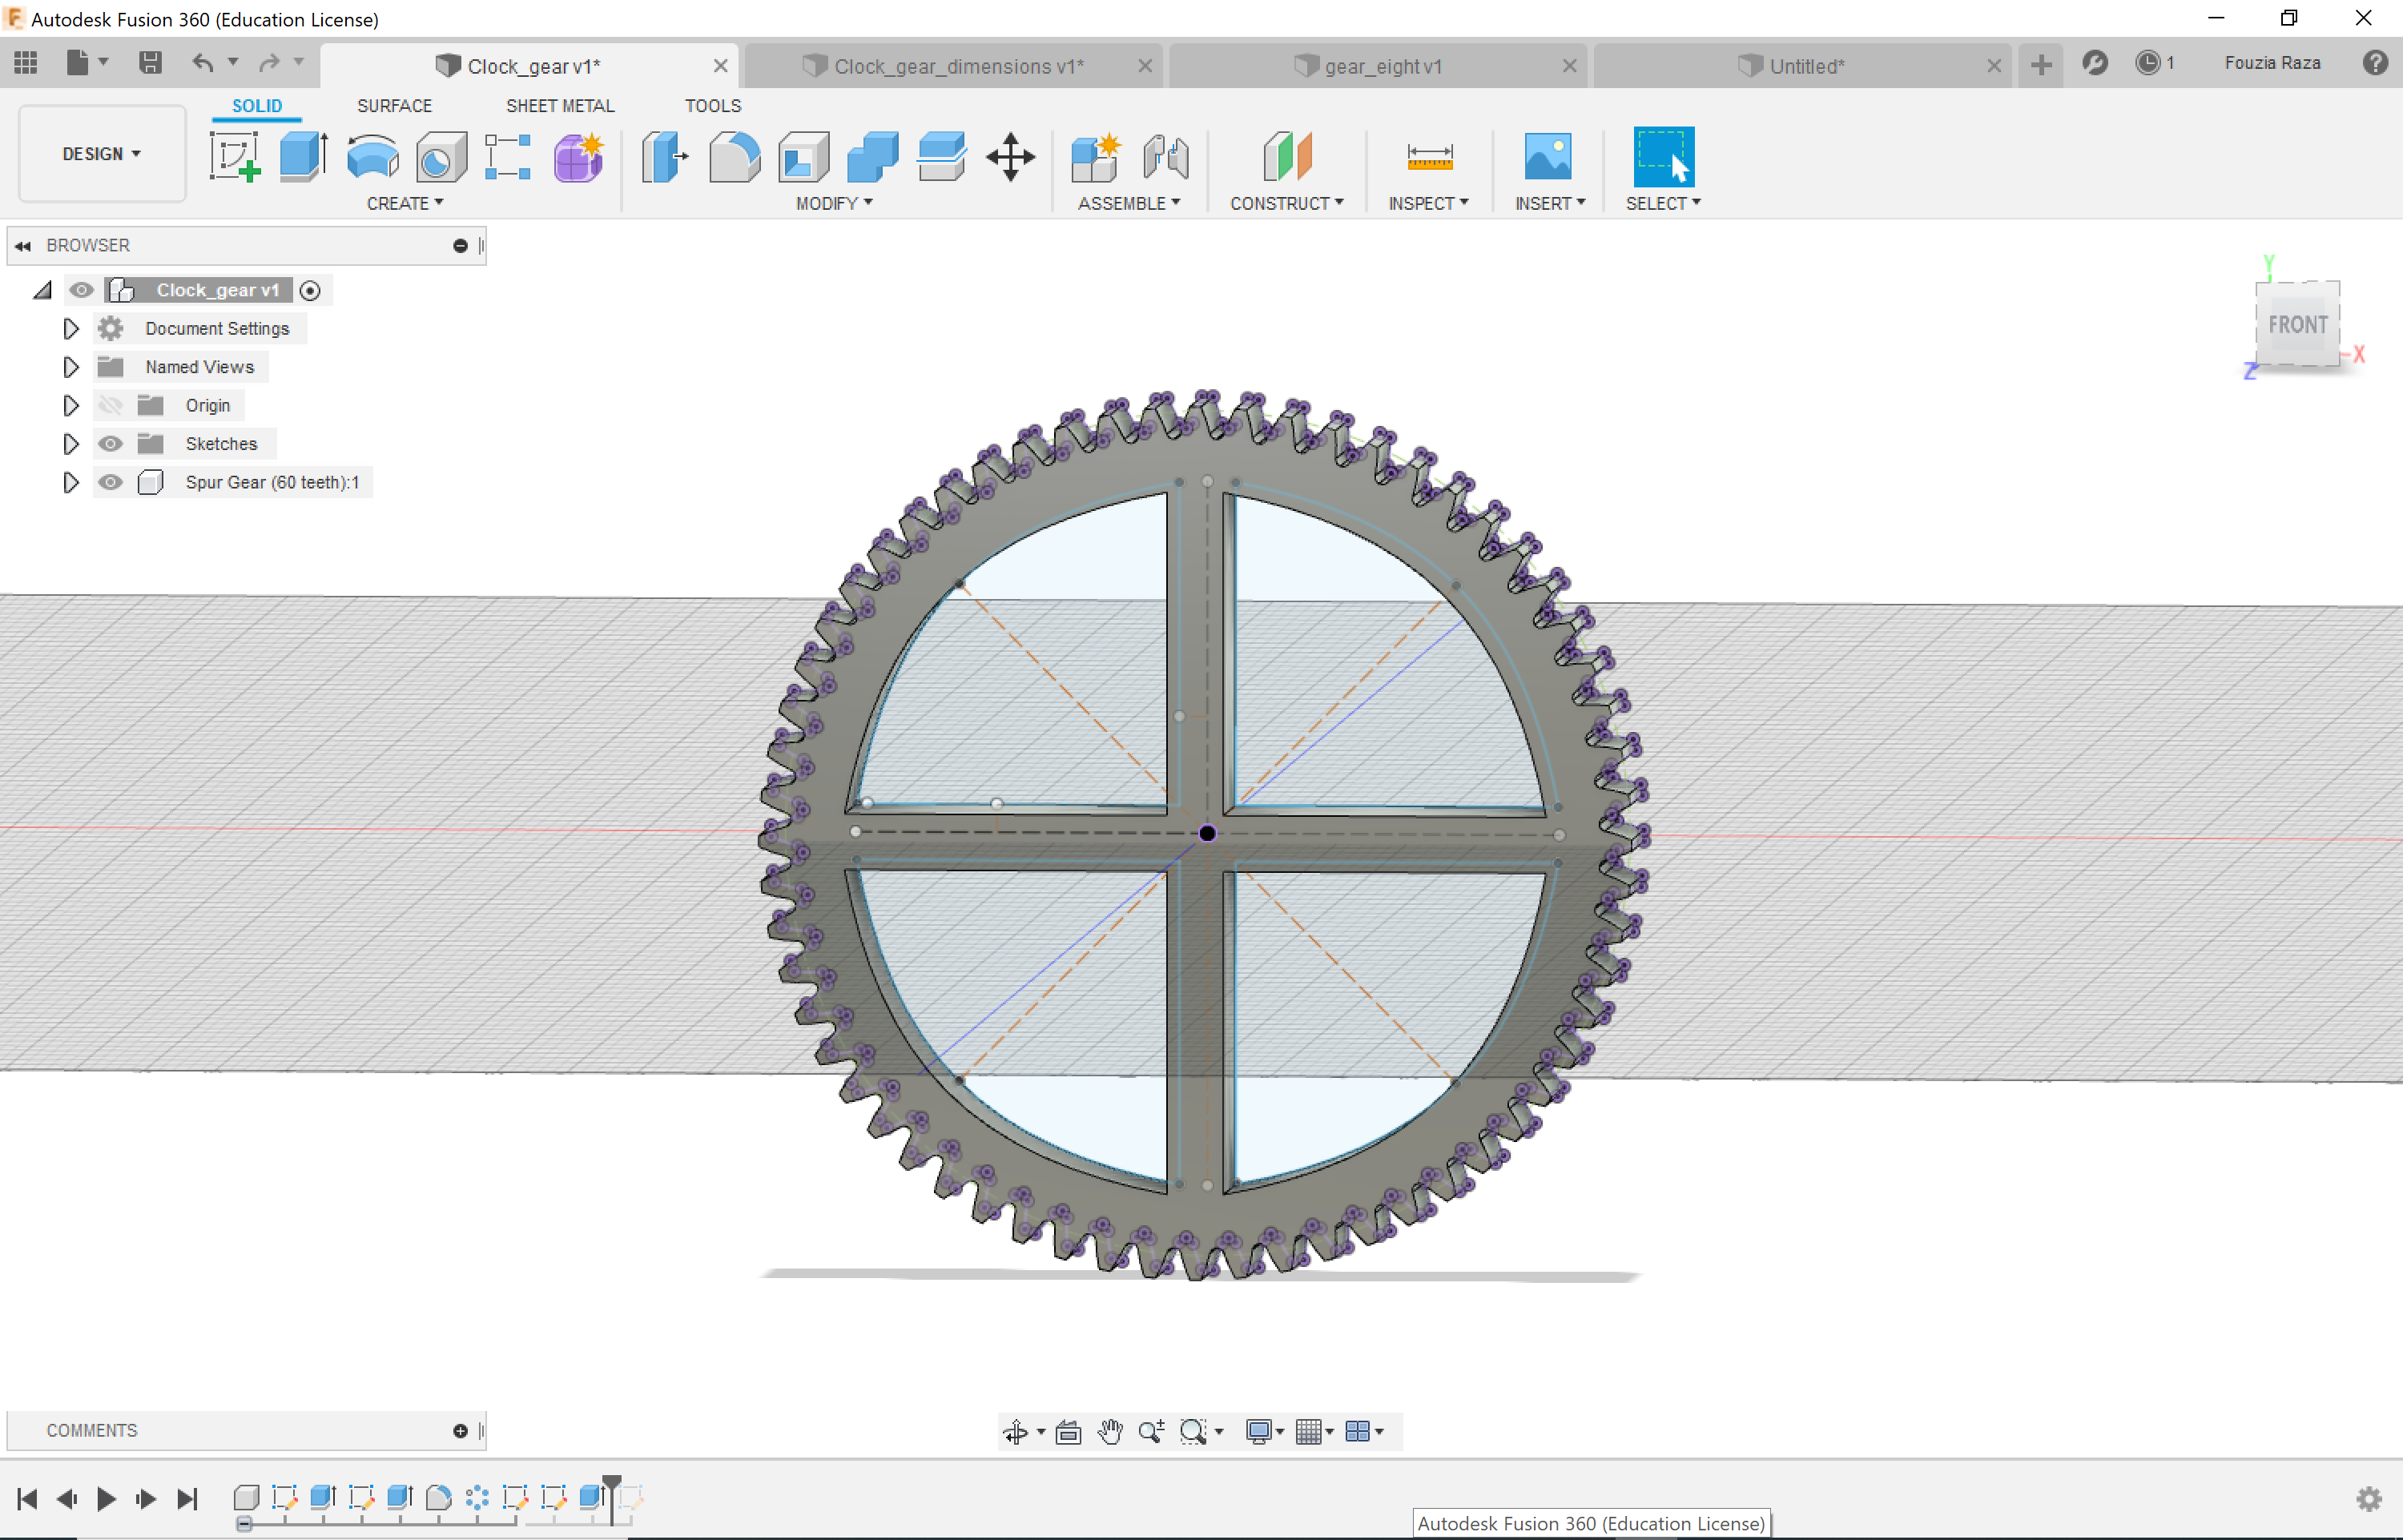Expand the Origin folder
This screenshot has width=2403, height=1540.
pos(70,405)
